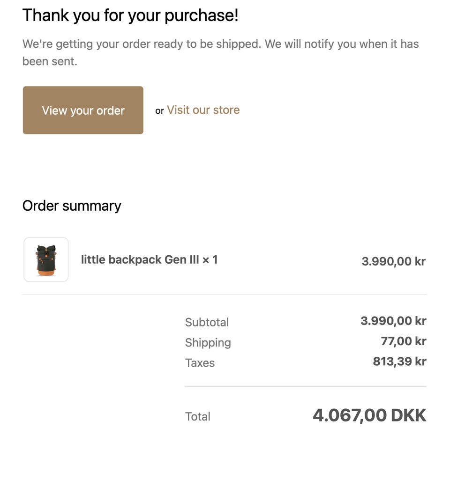Click the Order summary heading
450x480 pixels.
point(72,206)
